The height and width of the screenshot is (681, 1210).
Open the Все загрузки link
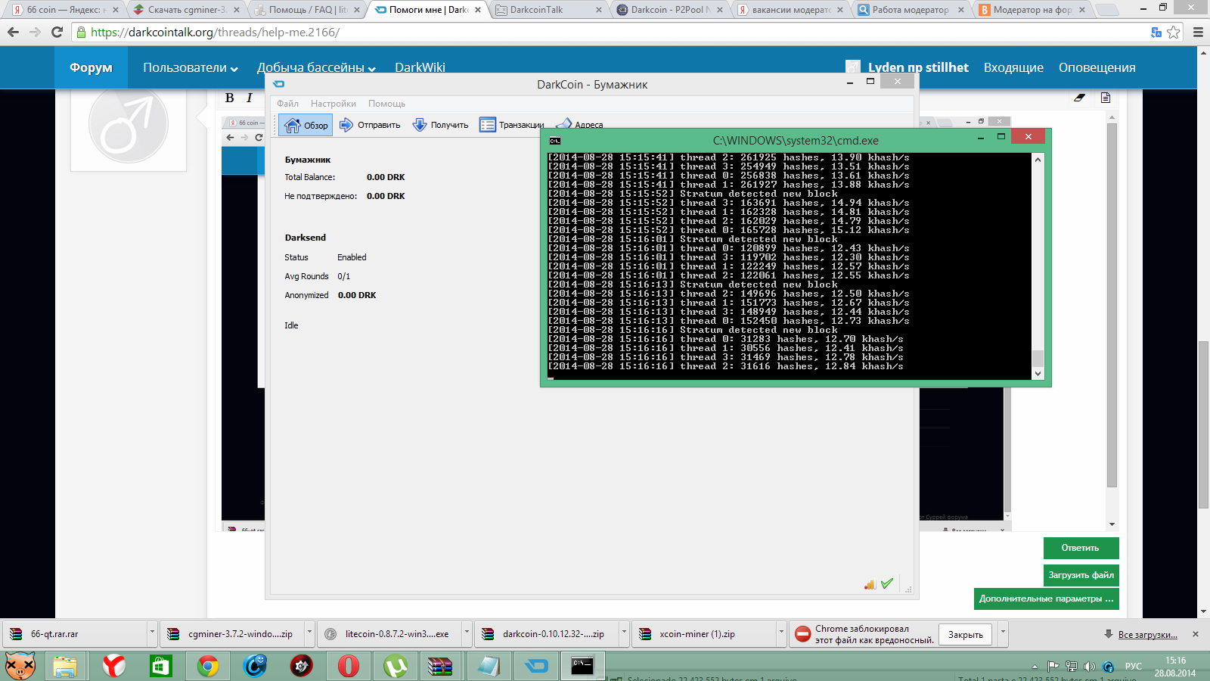(1147, 635)
